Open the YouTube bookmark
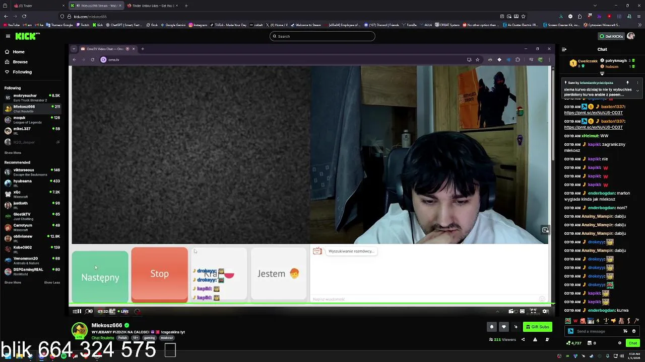The width and height of the screenshot is (645, 362). pos(11,25)
